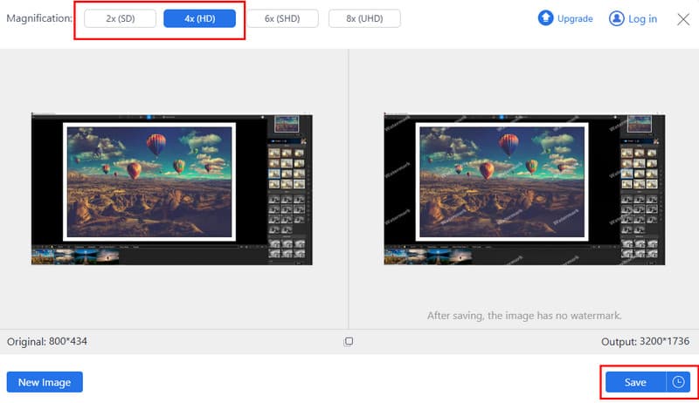Click the Magnification label
This screenshot has width=699, height=403.
click(40, 18)
